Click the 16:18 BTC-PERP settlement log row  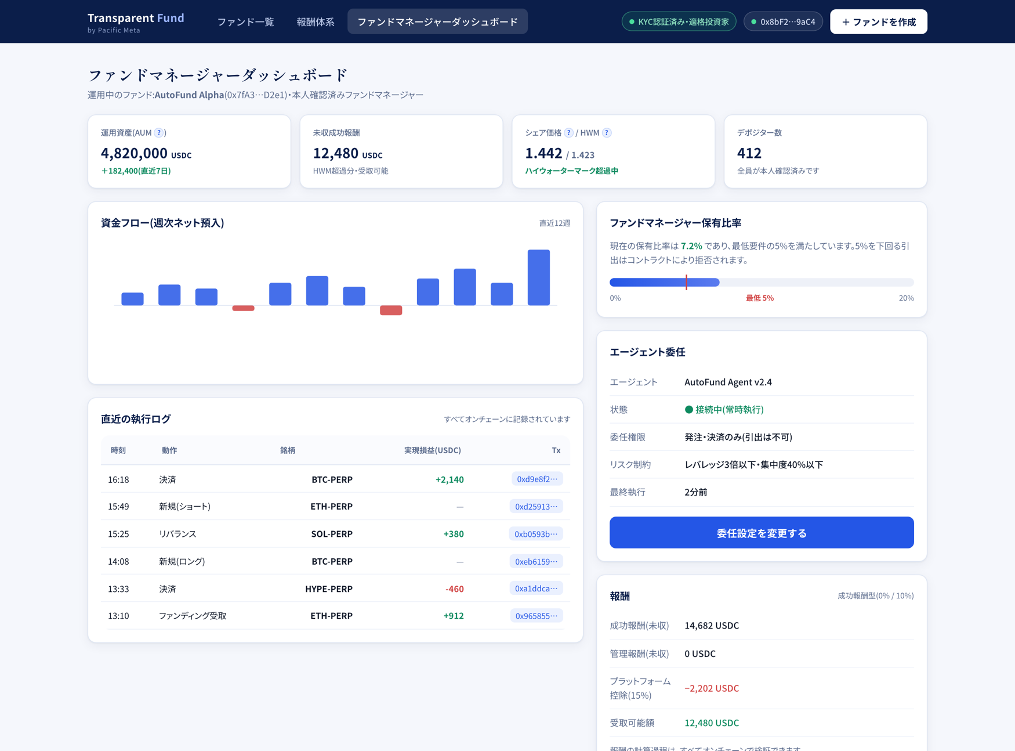[335, 479]
